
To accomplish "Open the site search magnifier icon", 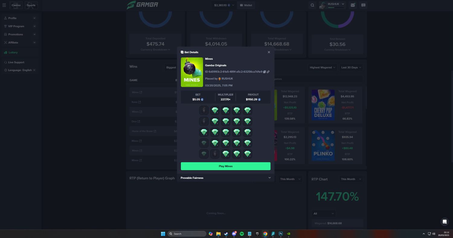I will click(312, 5).
